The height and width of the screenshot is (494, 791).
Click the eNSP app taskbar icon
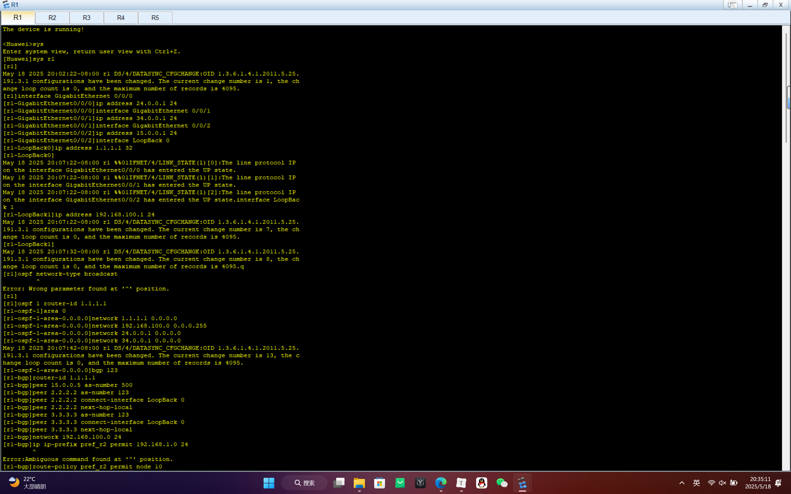[522, 483]
